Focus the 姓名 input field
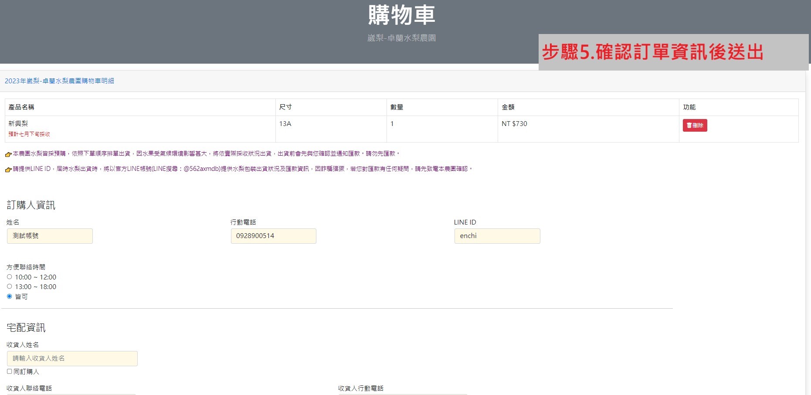 pos(50,236)
